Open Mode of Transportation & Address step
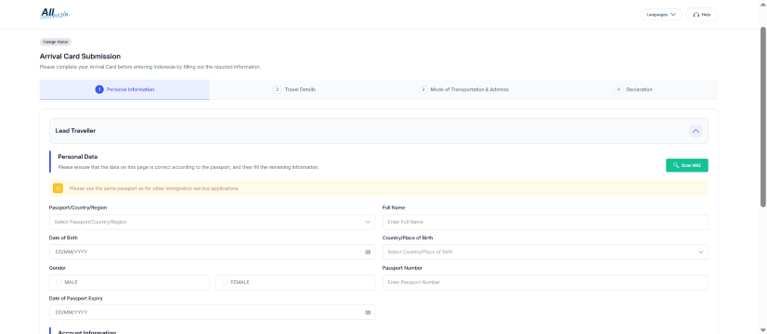The height and width of the screenshot is (334, 767). pyautogui.click(x=463, y=89)
